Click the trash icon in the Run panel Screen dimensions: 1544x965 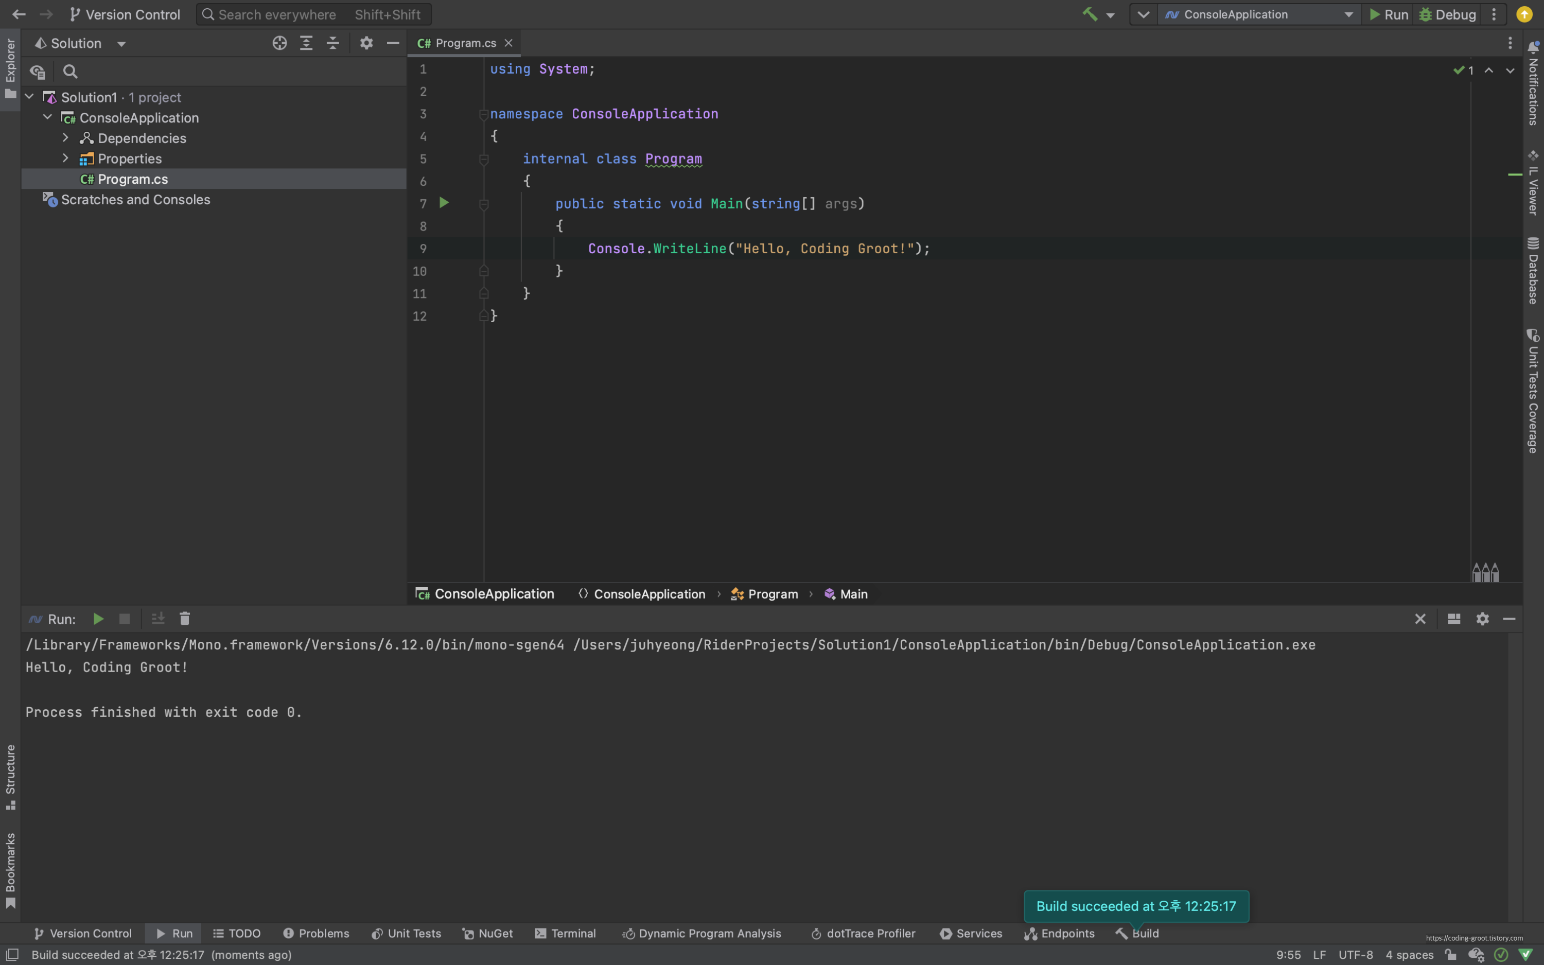point(184,619)
